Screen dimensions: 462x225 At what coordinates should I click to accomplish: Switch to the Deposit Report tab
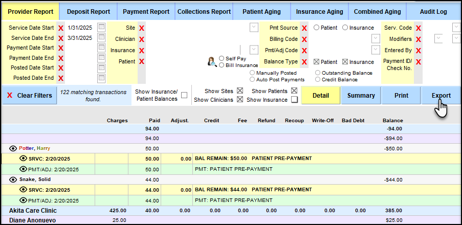click(88, 11)
